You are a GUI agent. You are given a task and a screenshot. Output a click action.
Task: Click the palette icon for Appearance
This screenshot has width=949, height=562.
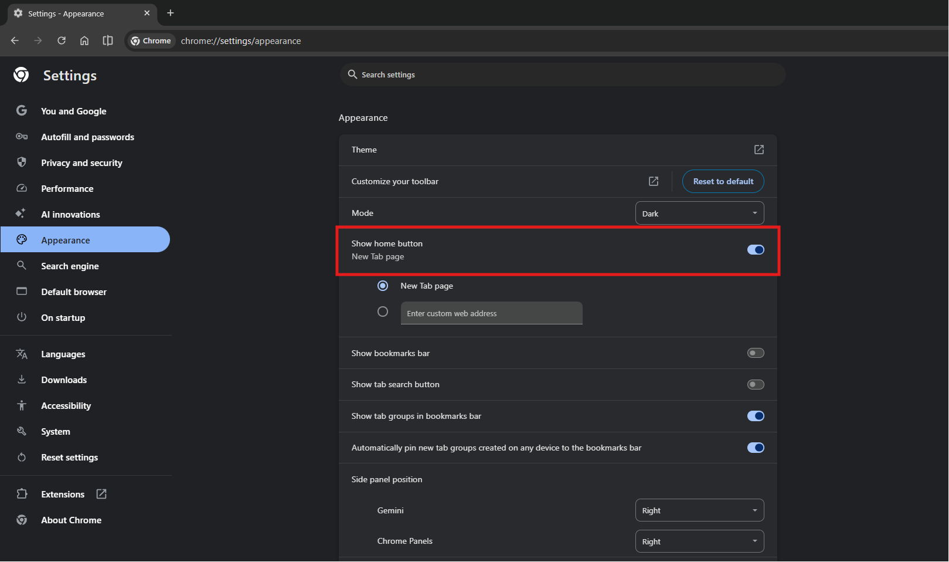pyautogui.click(x=22, y=239)
